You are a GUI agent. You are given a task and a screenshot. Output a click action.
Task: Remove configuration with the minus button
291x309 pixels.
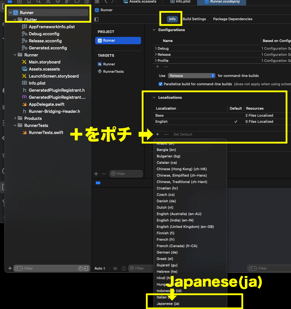(x=166, y=67)
